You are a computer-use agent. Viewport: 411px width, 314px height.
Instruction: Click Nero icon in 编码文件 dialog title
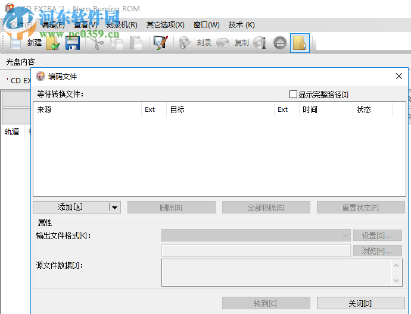click(41, 76)
